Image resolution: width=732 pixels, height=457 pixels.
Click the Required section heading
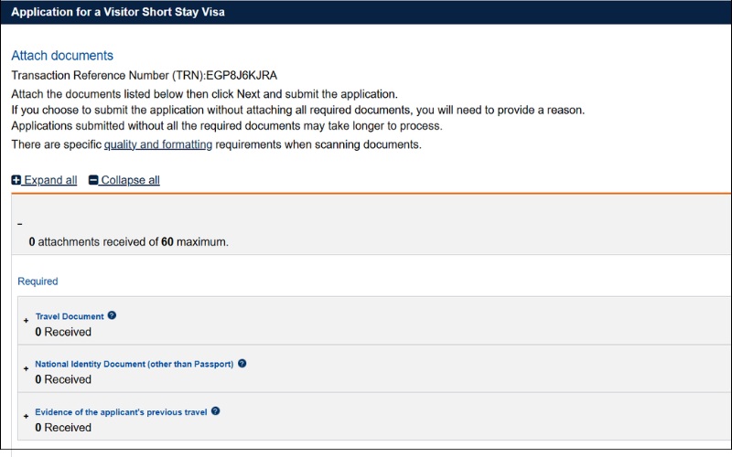pos(38,282)
